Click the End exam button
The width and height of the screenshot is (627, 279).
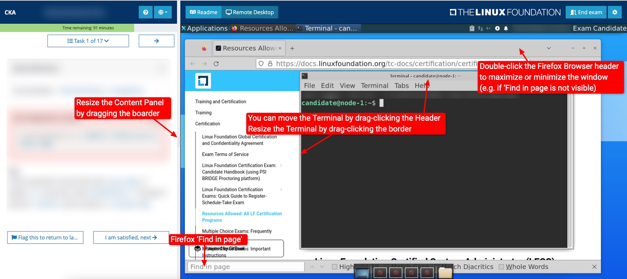click(586, 12)
